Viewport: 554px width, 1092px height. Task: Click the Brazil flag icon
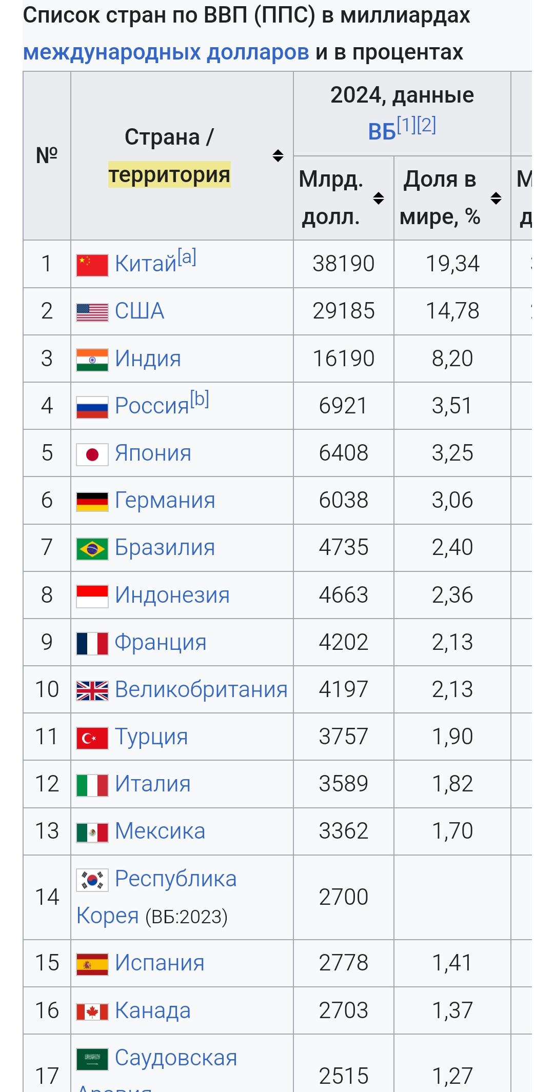coord(92,549)
